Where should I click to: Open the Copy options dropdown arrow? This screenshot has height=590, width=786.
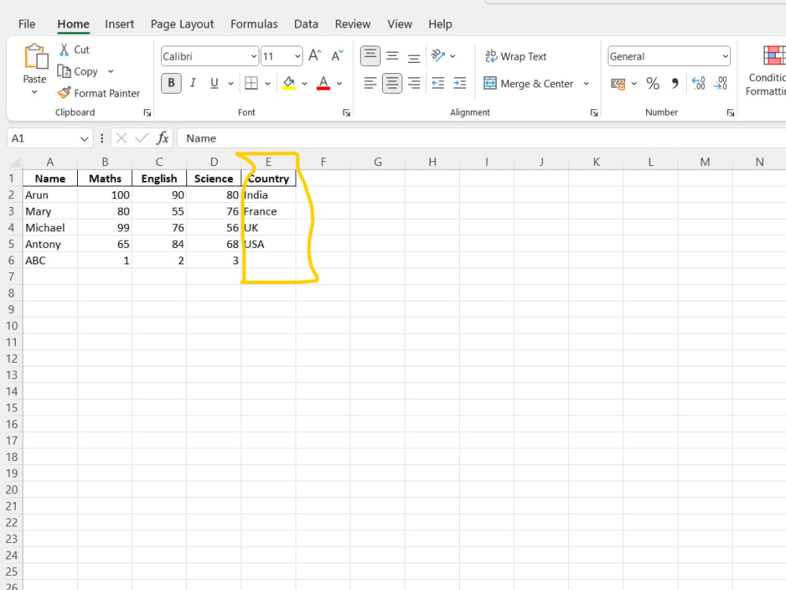point(111,72)
